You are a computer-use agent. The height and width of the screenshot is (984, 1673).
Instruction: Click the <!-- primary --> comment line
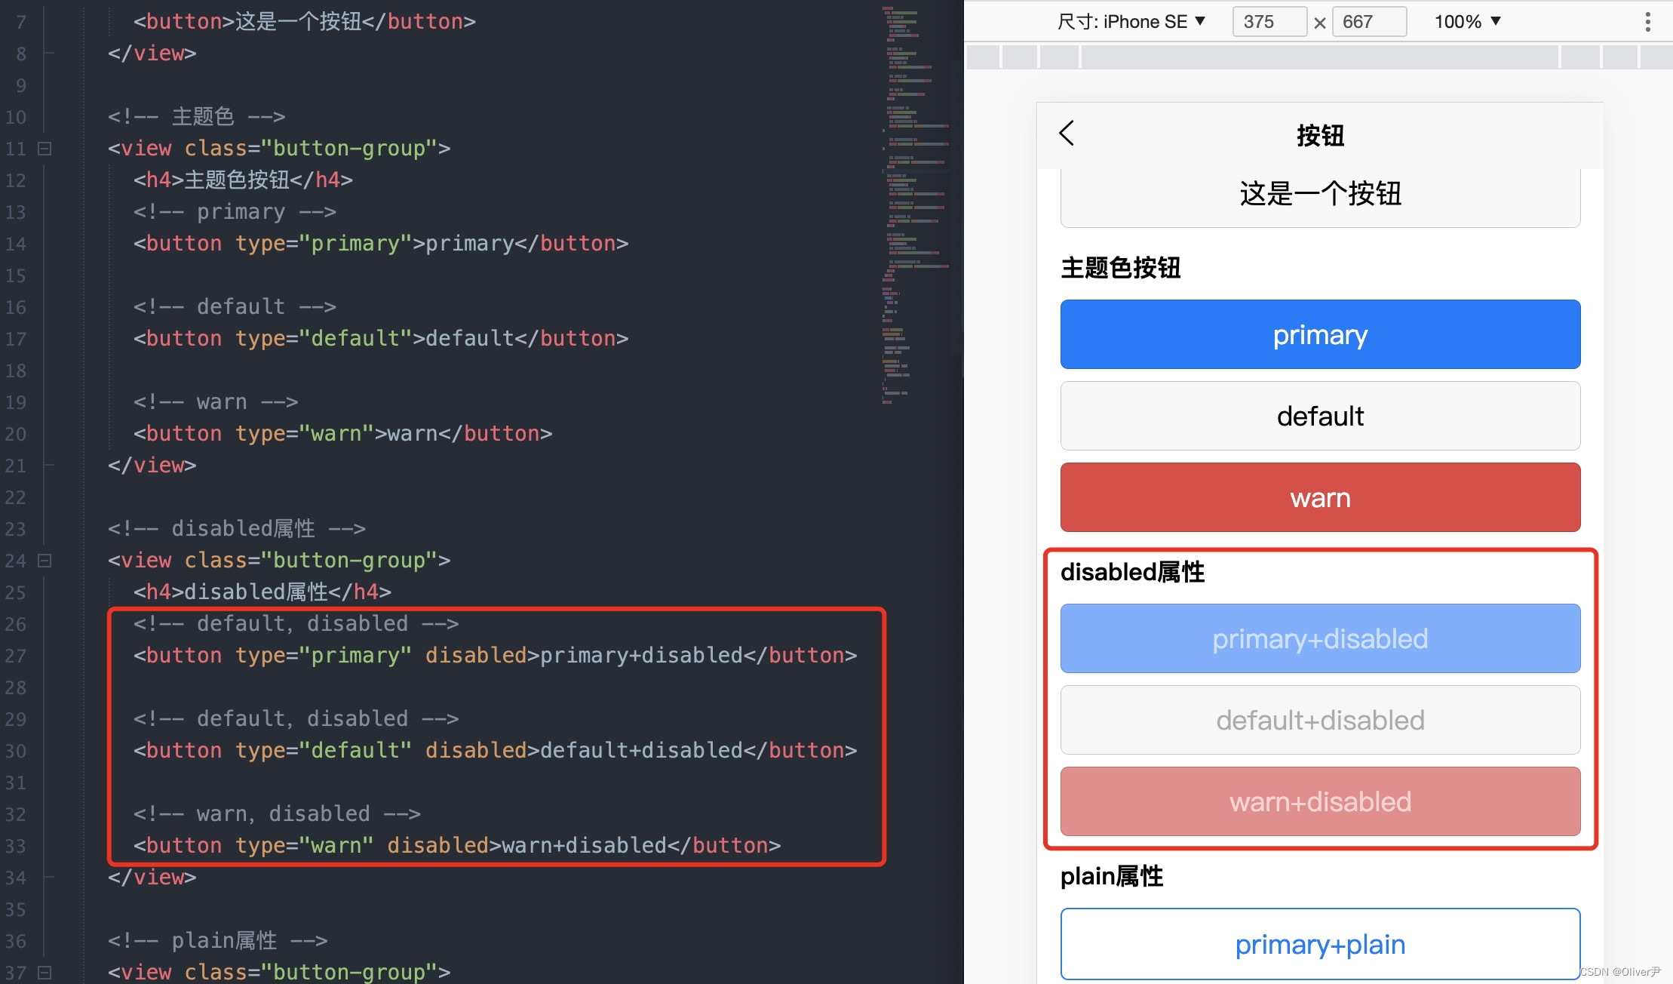pos(235,212)
